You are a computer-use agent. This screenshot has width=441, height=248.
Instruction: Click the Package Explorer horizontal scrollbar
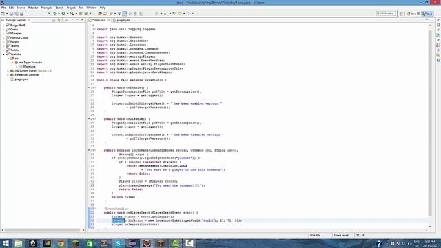42,230
